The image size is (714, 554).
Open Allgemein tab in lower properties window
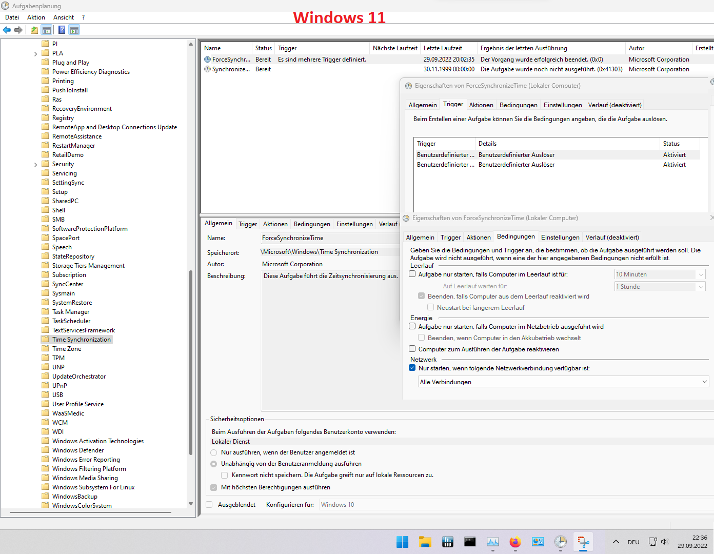click(x=420, y=238)
